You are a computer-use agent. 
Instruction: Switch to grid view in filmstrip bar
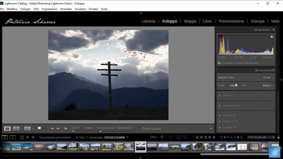[22, 137]
